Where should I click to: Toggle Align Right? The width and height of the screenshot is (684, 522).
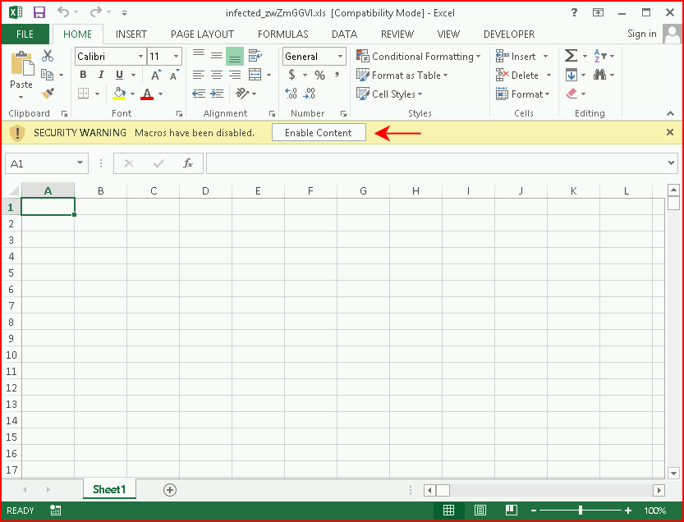[235, 75]
